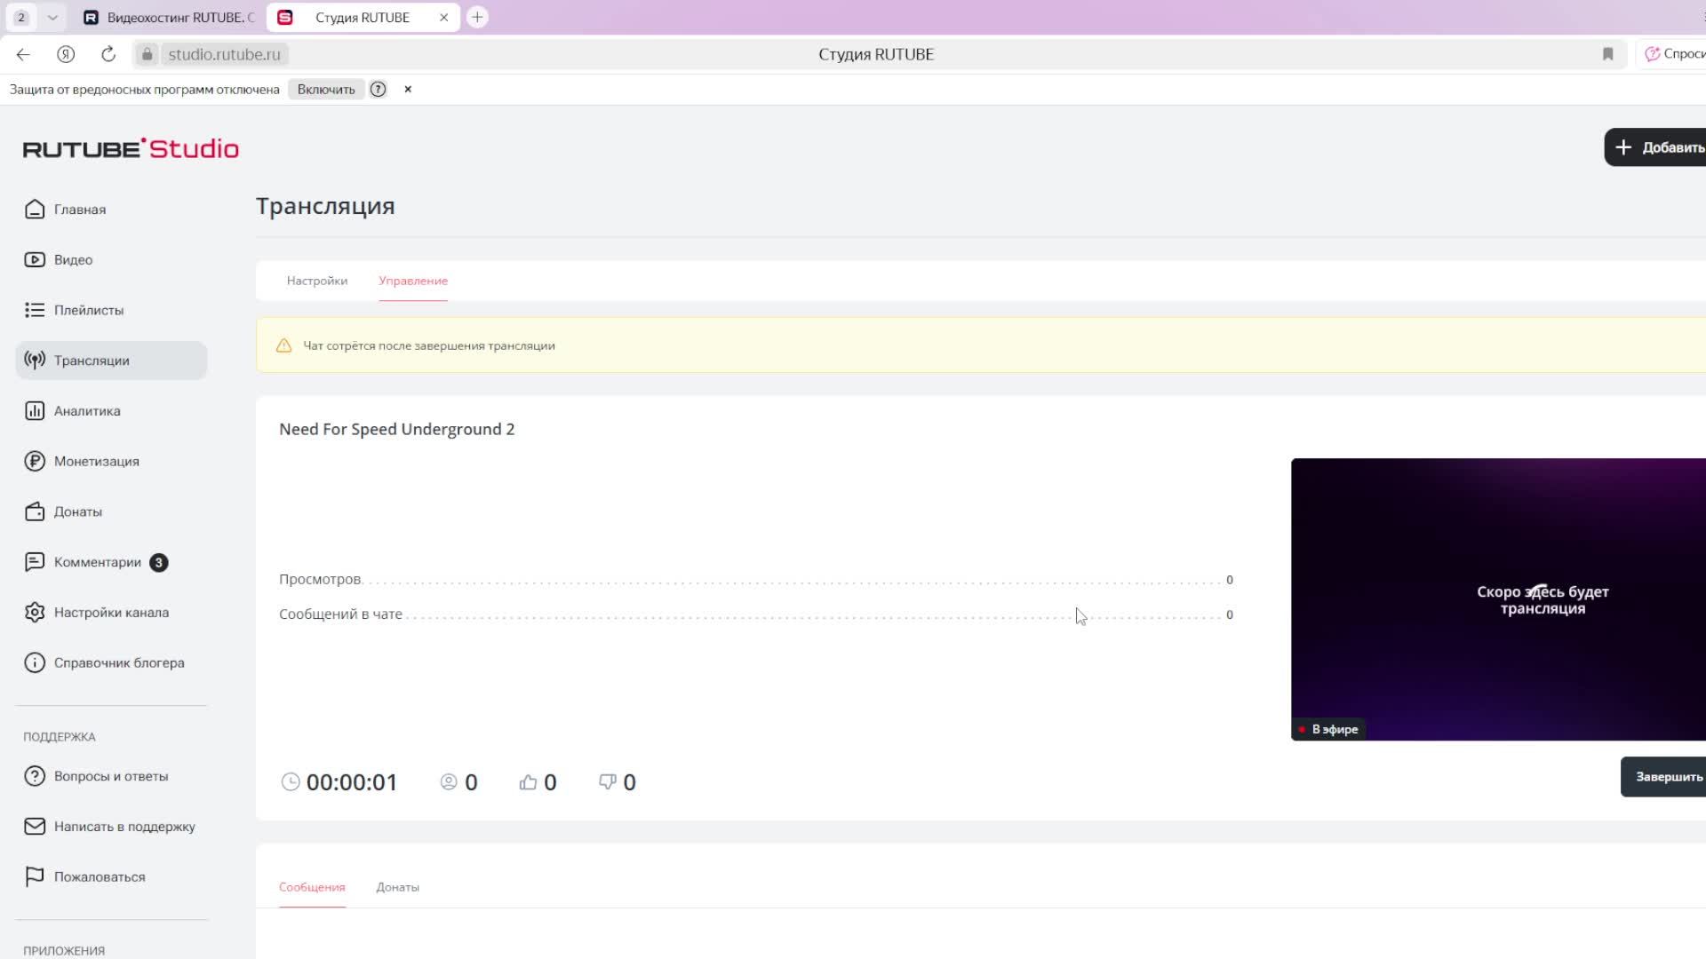Screen dimensions: 1706x959
Task: Switch to the Донаты chat tab
Action: pyautogui.click(x=397, y=887)
